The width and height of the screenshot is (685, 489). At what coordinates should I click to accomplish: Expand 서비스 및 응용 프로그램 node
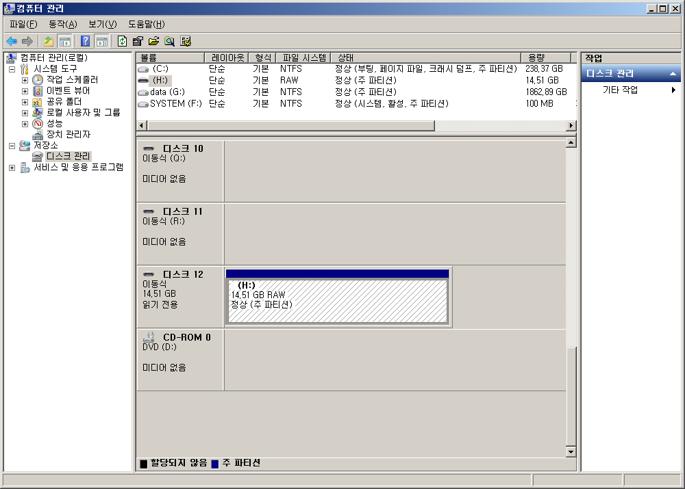click(12, 168)
